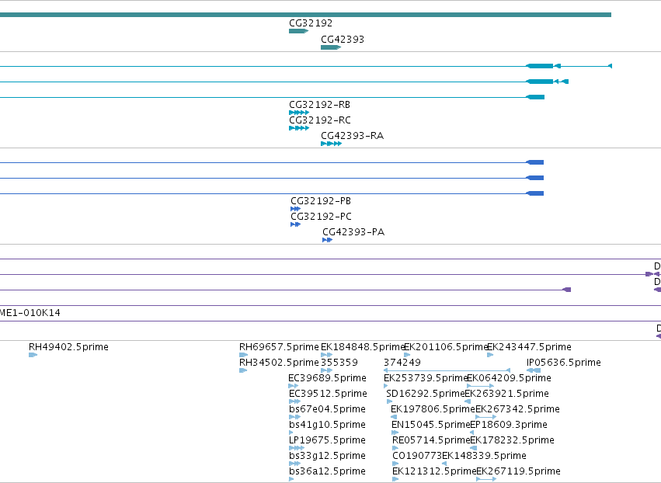Select the bs33g12.5prime EST label
This screenshot has width=661, height=483.
point(327,456)
